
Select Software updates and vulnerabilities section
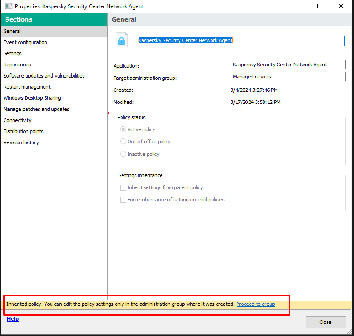(x=54, y=76)
